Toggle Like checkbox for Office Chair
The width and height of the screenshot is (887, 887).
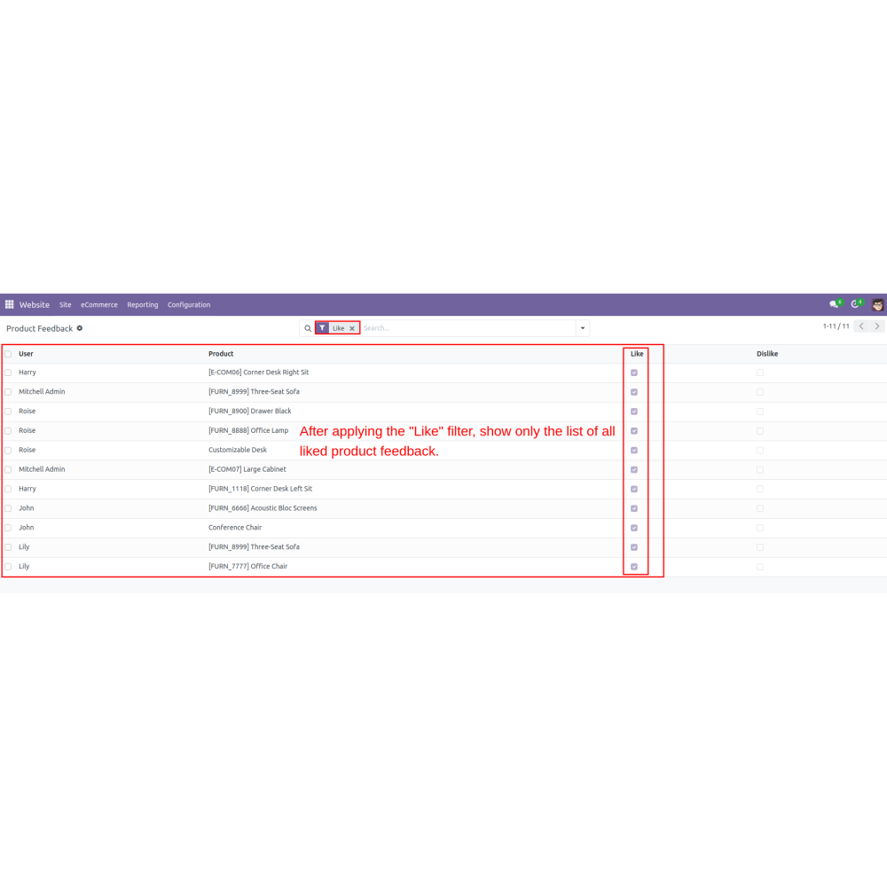(x=634, y=566)
